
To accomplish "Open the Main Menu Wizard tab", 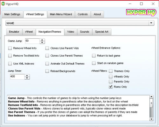I will tap(61, 14).
